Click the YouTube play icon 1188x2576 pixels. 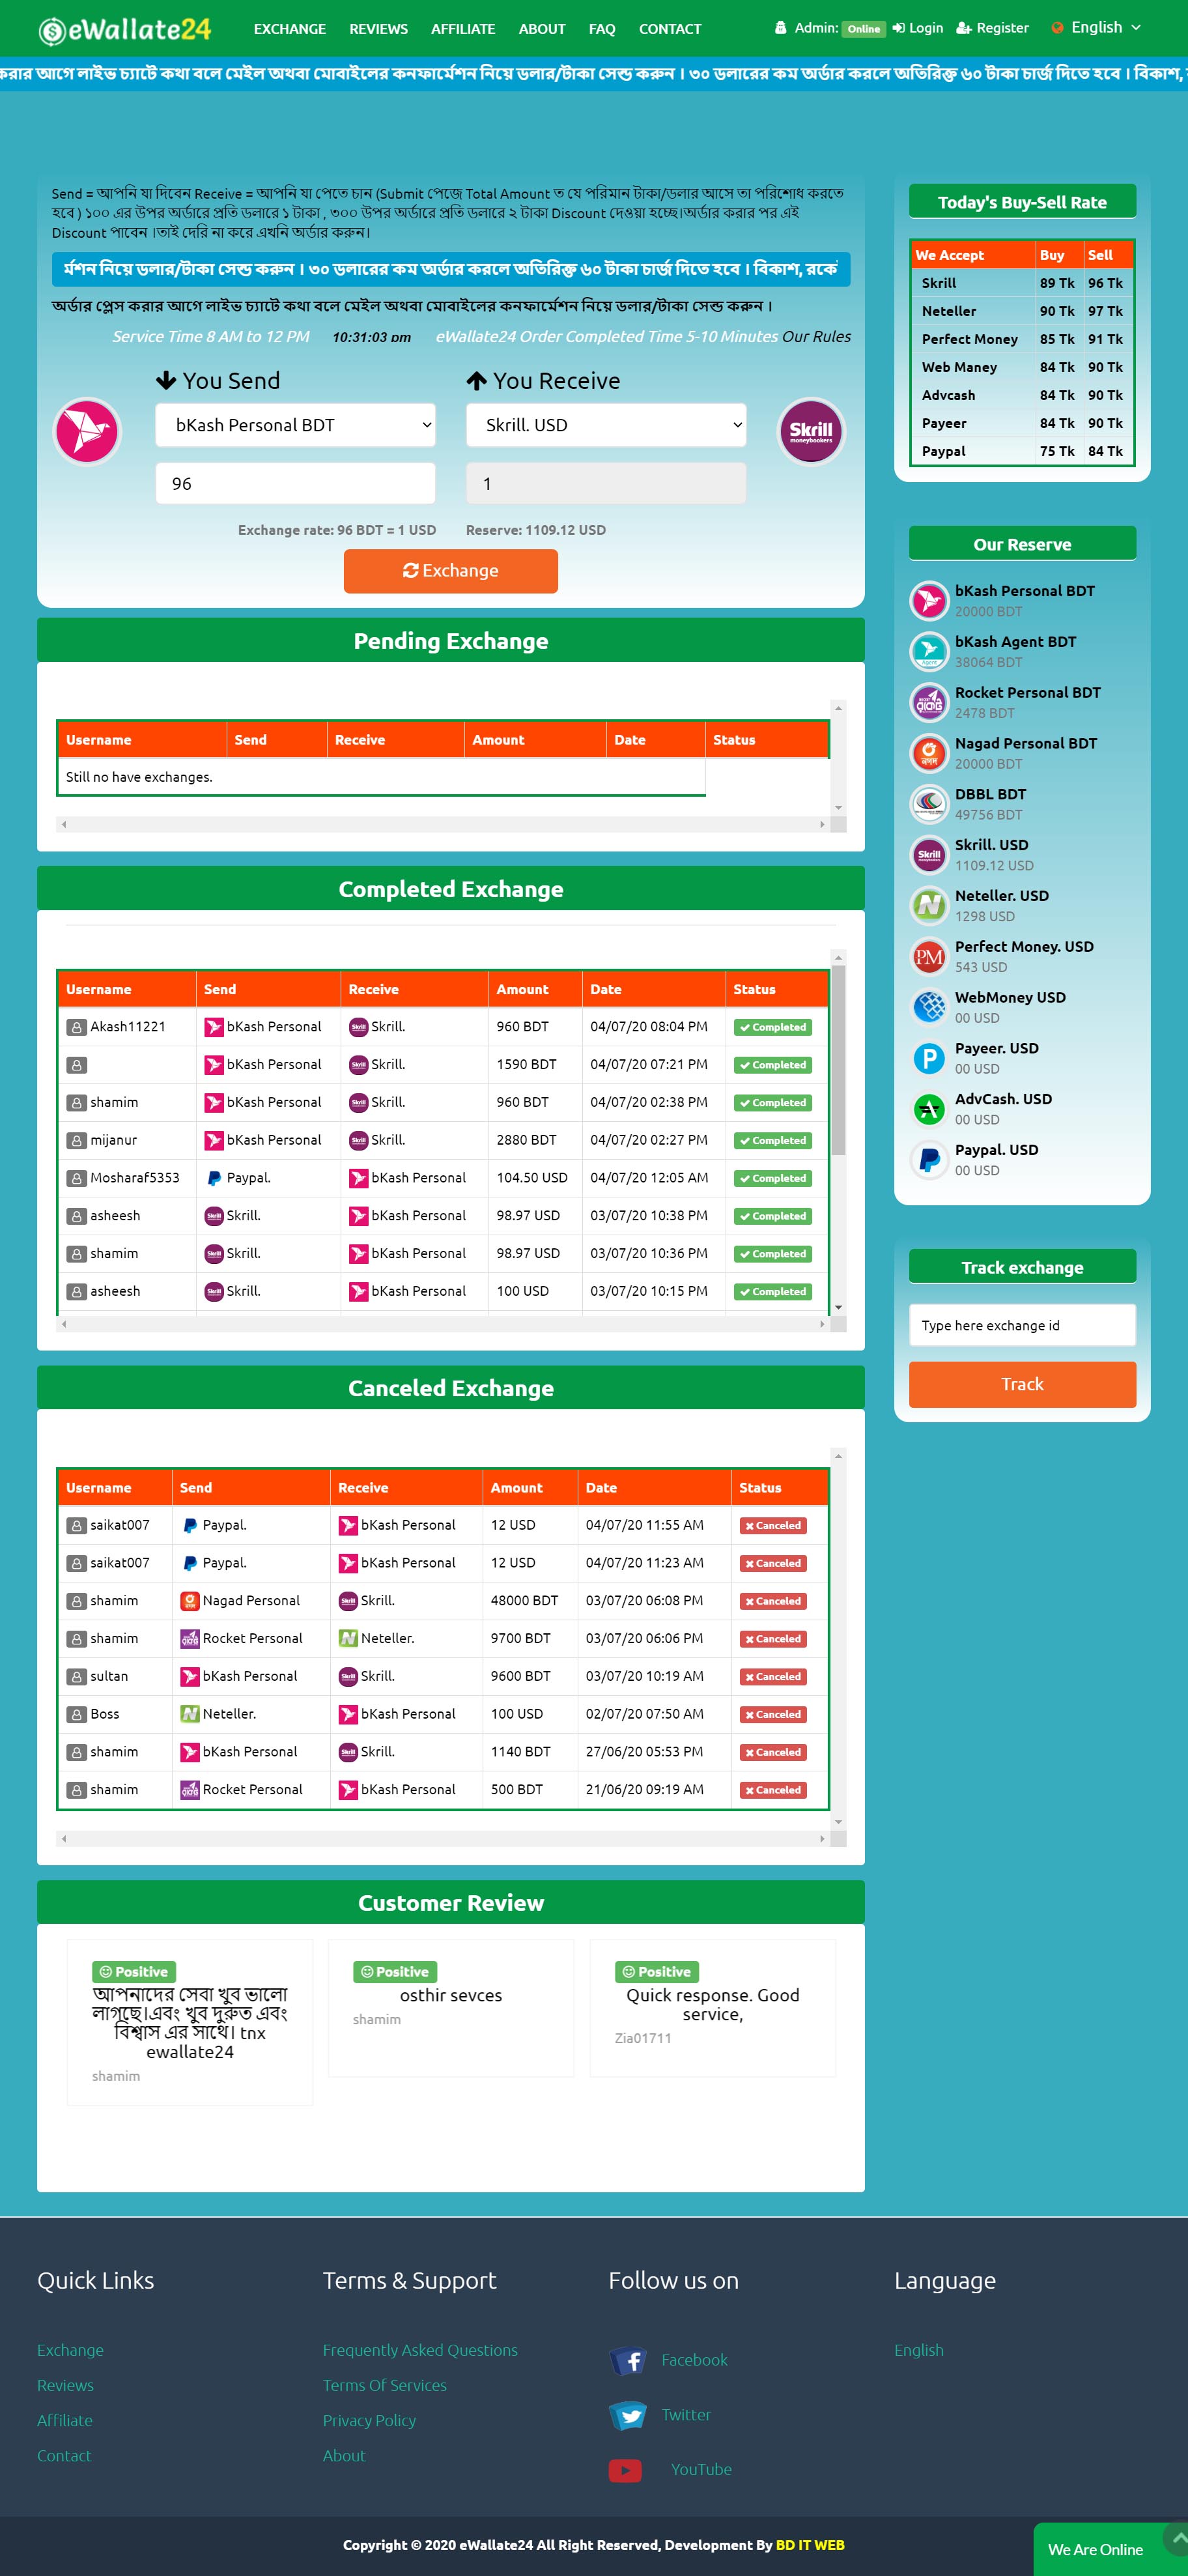pos(625,2470)
